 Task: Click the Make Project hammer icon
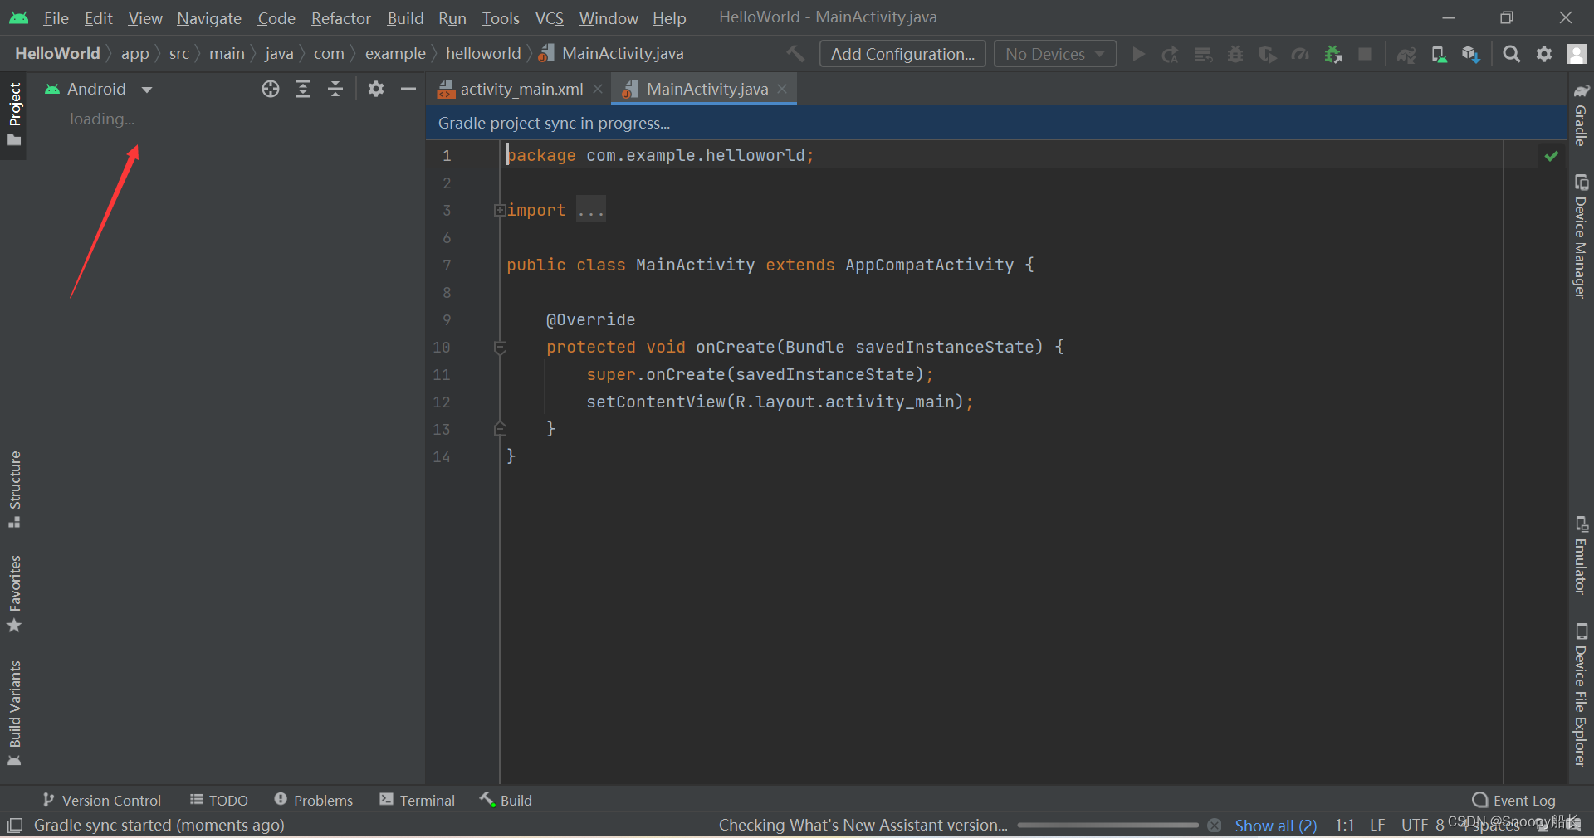(795, 54)
